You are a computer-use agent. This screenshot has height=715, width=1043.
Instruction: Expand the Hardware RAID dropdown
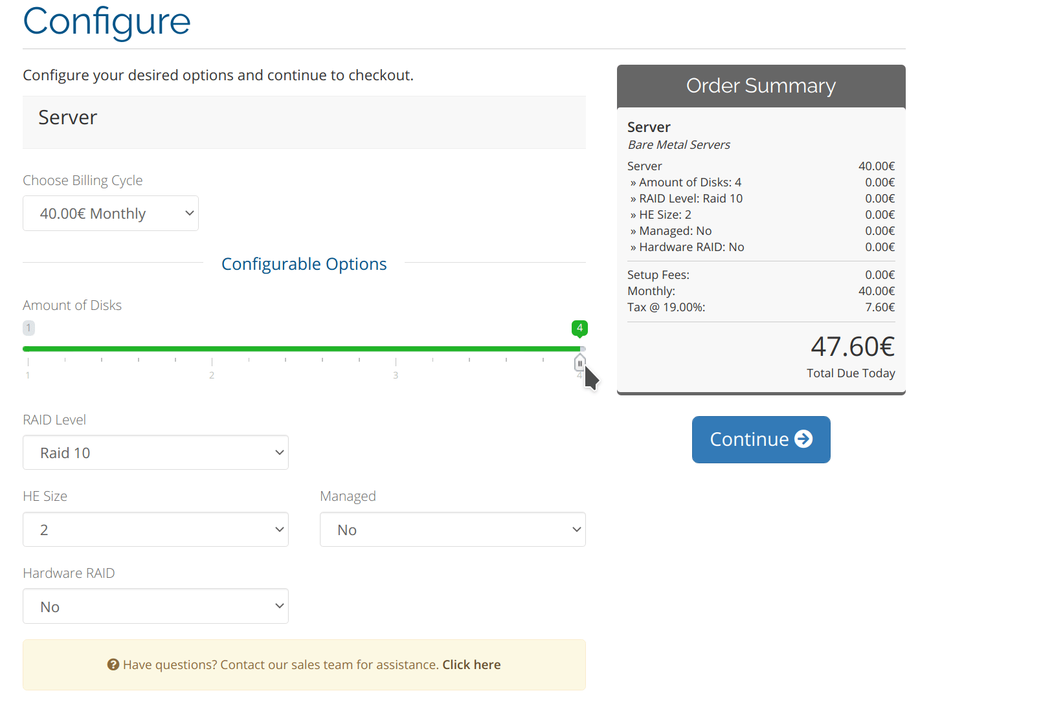(155, 606)
